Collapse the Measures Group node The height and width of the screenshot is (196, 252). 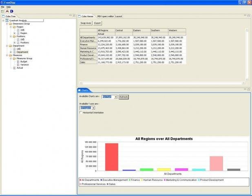click(11, 58)
